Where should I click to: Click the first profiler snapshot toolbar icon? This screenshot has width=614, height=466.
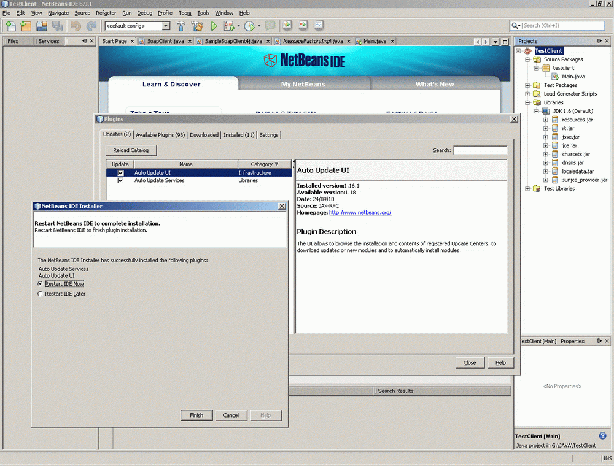click(287, 25)
